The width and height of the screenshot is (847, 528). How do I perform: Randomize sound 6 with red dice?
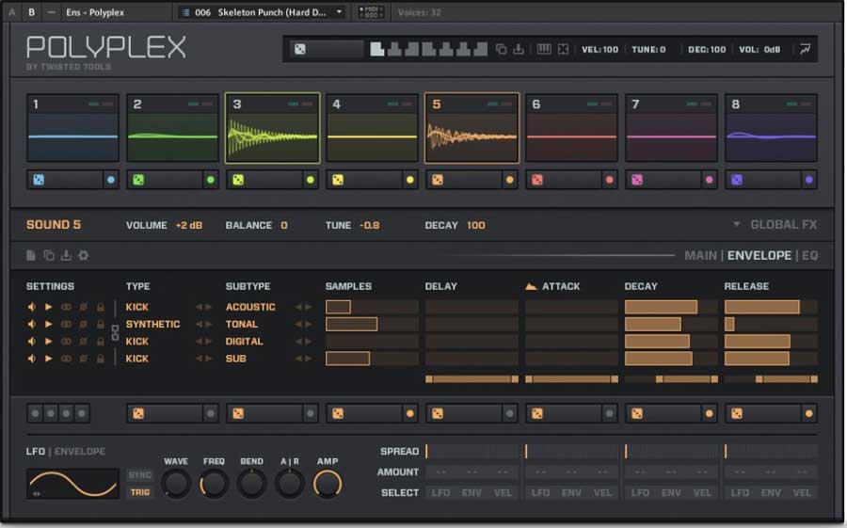click(x=537, y=180)
